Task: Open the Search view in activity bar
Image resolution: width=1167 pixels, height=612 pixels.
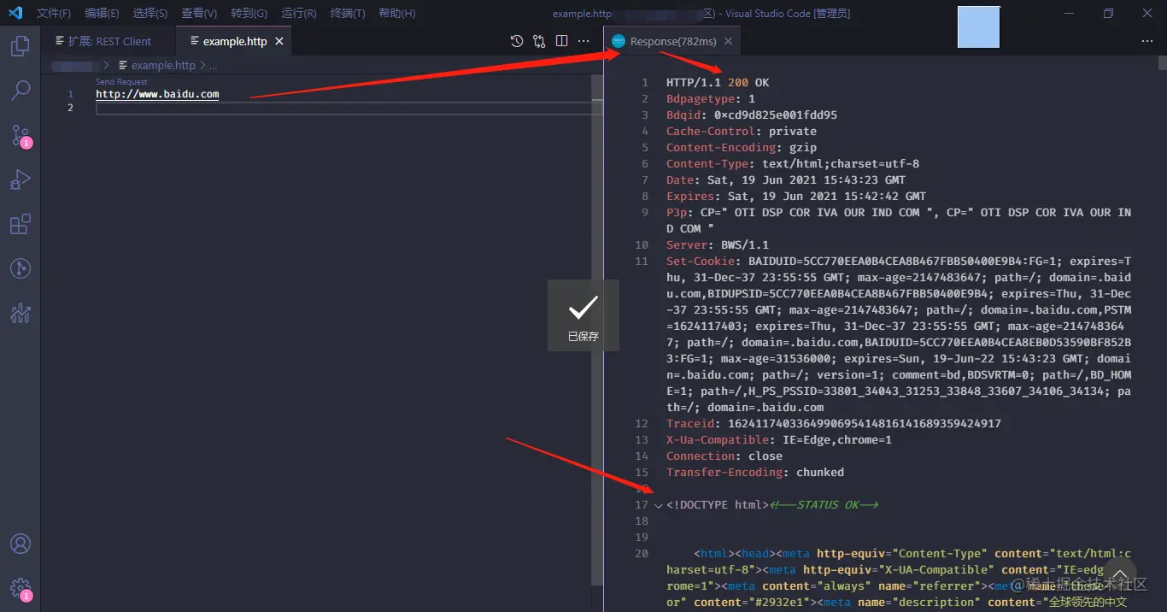Action: [21, 90]
